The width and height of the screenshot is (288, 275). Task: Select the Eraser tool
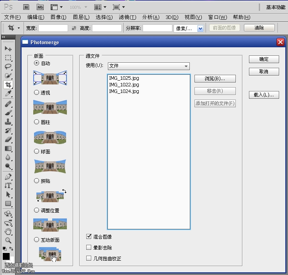(x=8, y=139)
